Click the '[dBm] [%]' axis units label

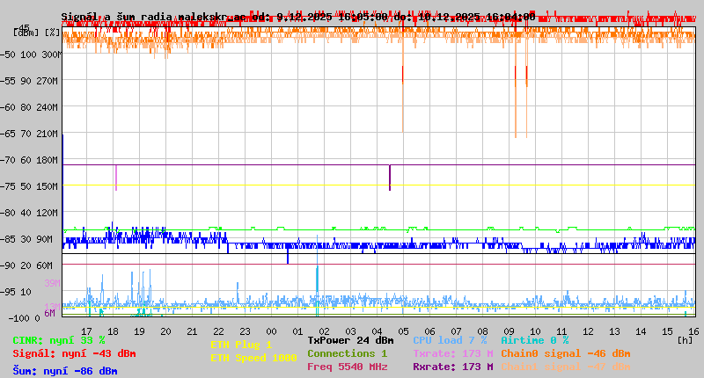[36, 33]
